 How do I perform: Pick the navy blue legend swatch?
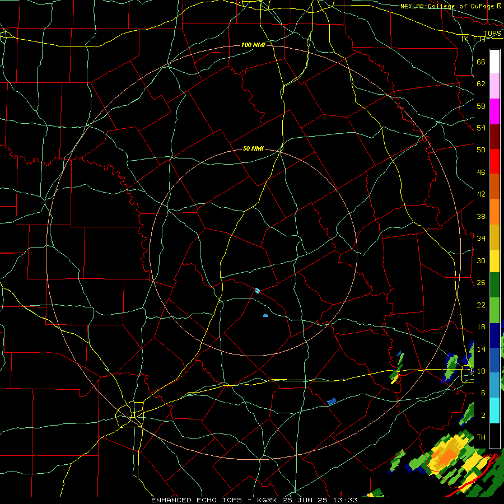[494, 335]
